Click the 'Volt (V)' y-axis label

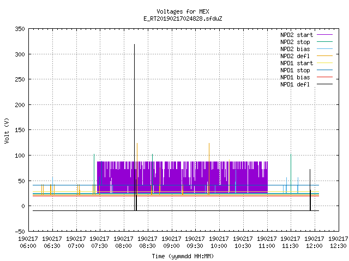(x=7, y=130)
